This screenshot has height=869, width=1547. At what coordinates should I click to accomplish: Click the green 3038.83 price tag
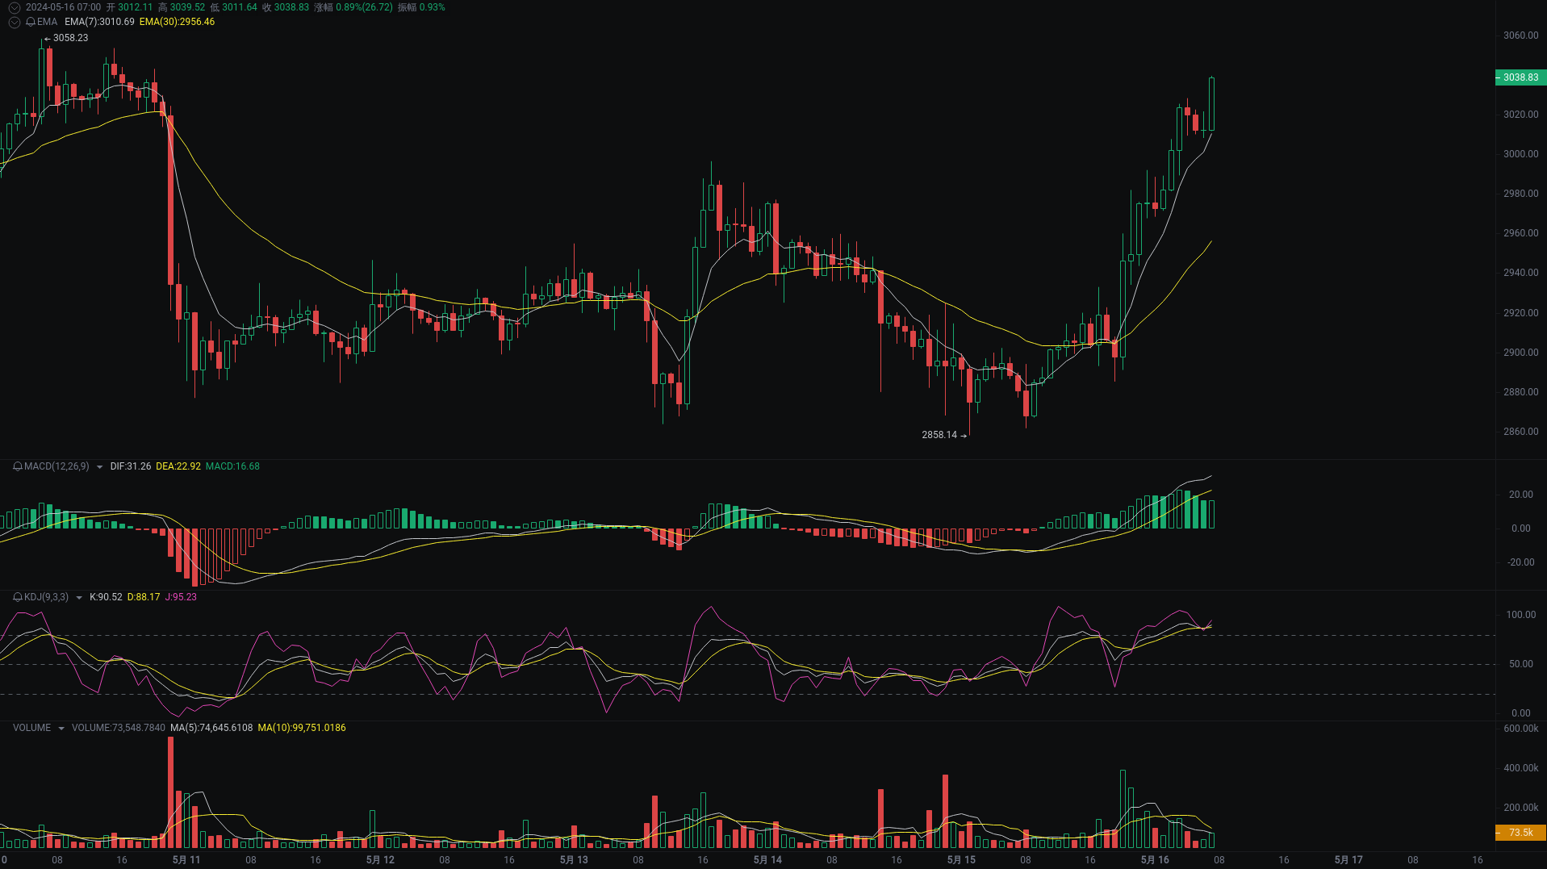[1520, 77]
